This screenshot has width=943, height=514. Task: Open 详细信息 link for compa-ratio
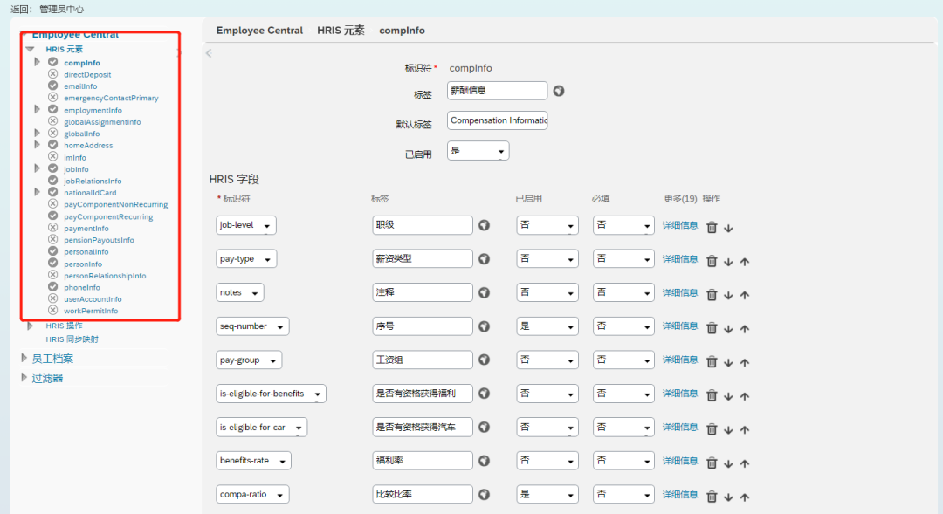point(679,494)
